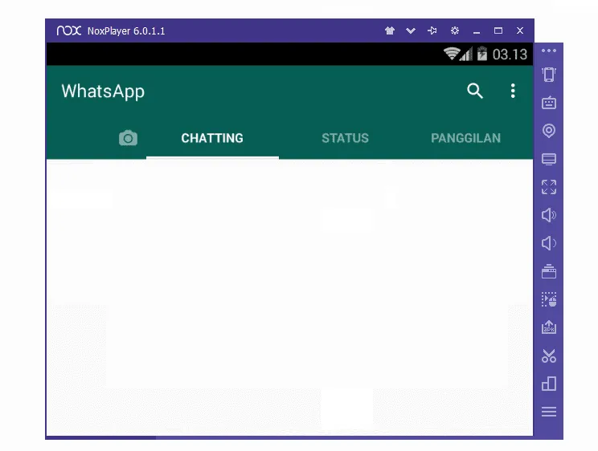Open NoxPlayer system settings gear

pos(455,30)
